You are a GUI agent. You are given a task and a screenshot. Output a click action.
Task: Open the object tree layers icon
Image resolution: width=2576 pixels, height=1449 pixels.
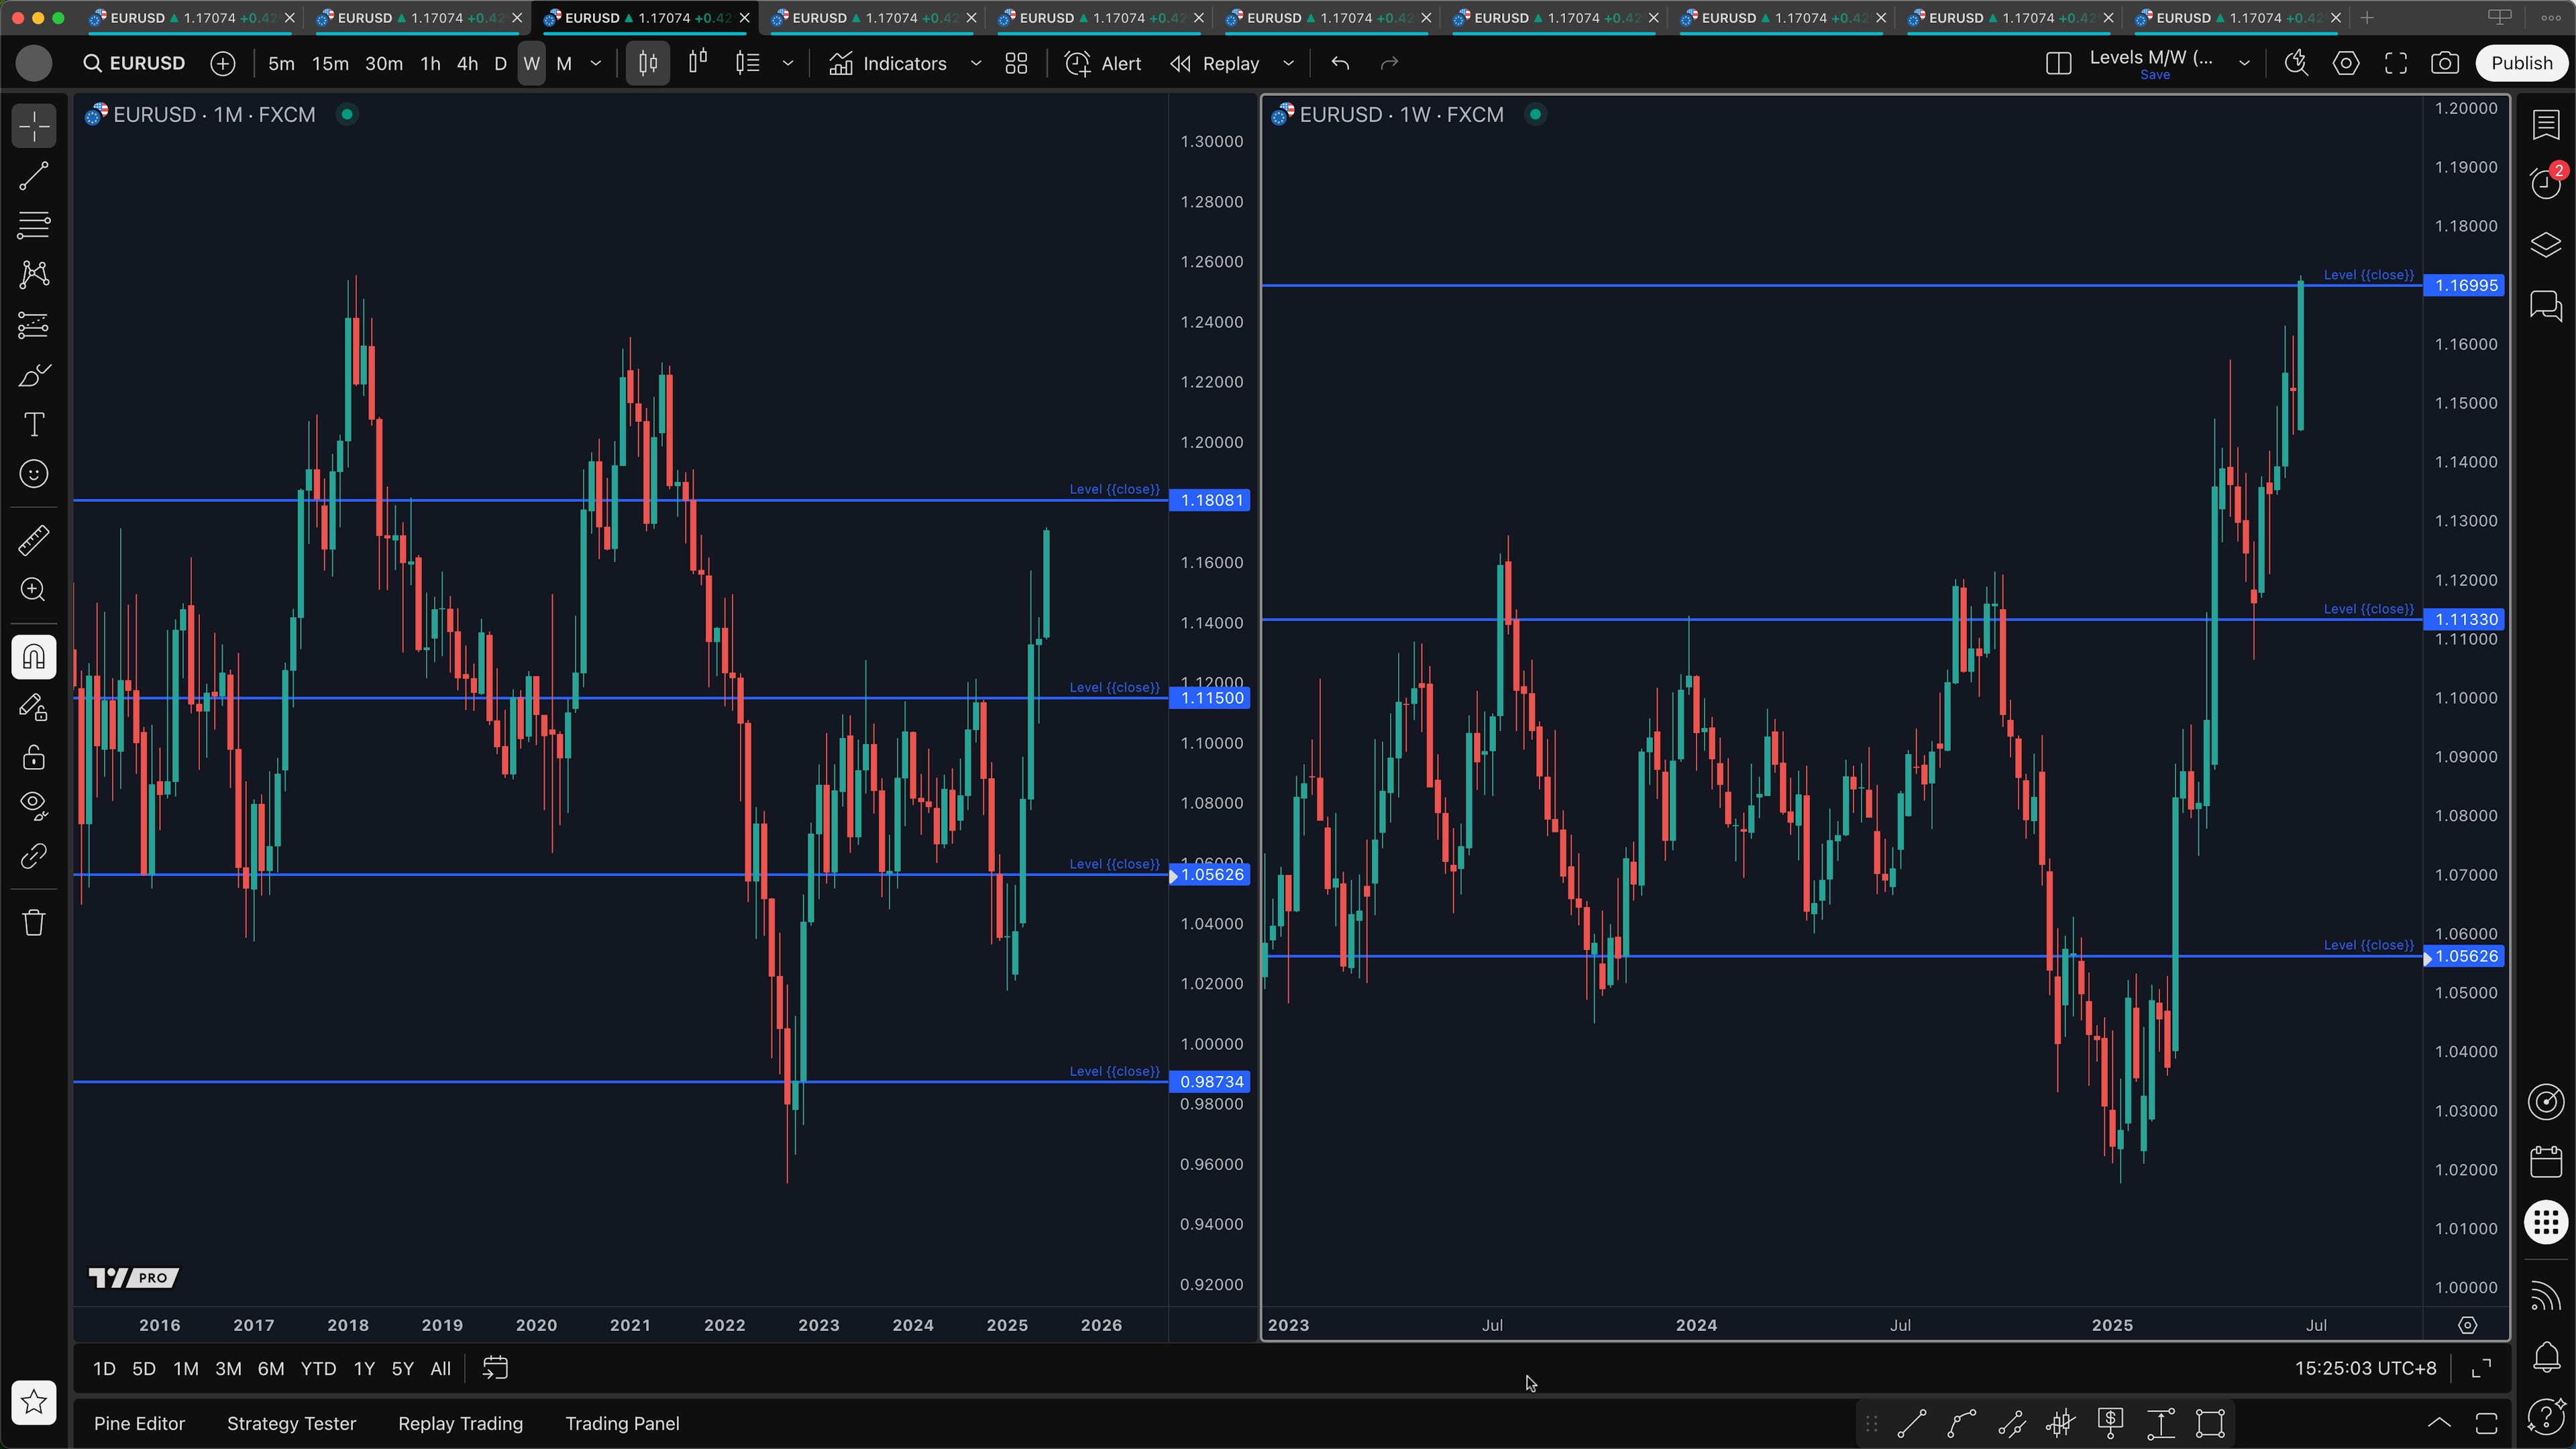coord(2546,245)
